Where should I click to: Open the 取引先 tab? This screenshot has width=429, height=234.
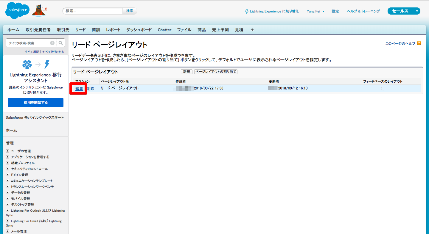pos(63,30)
